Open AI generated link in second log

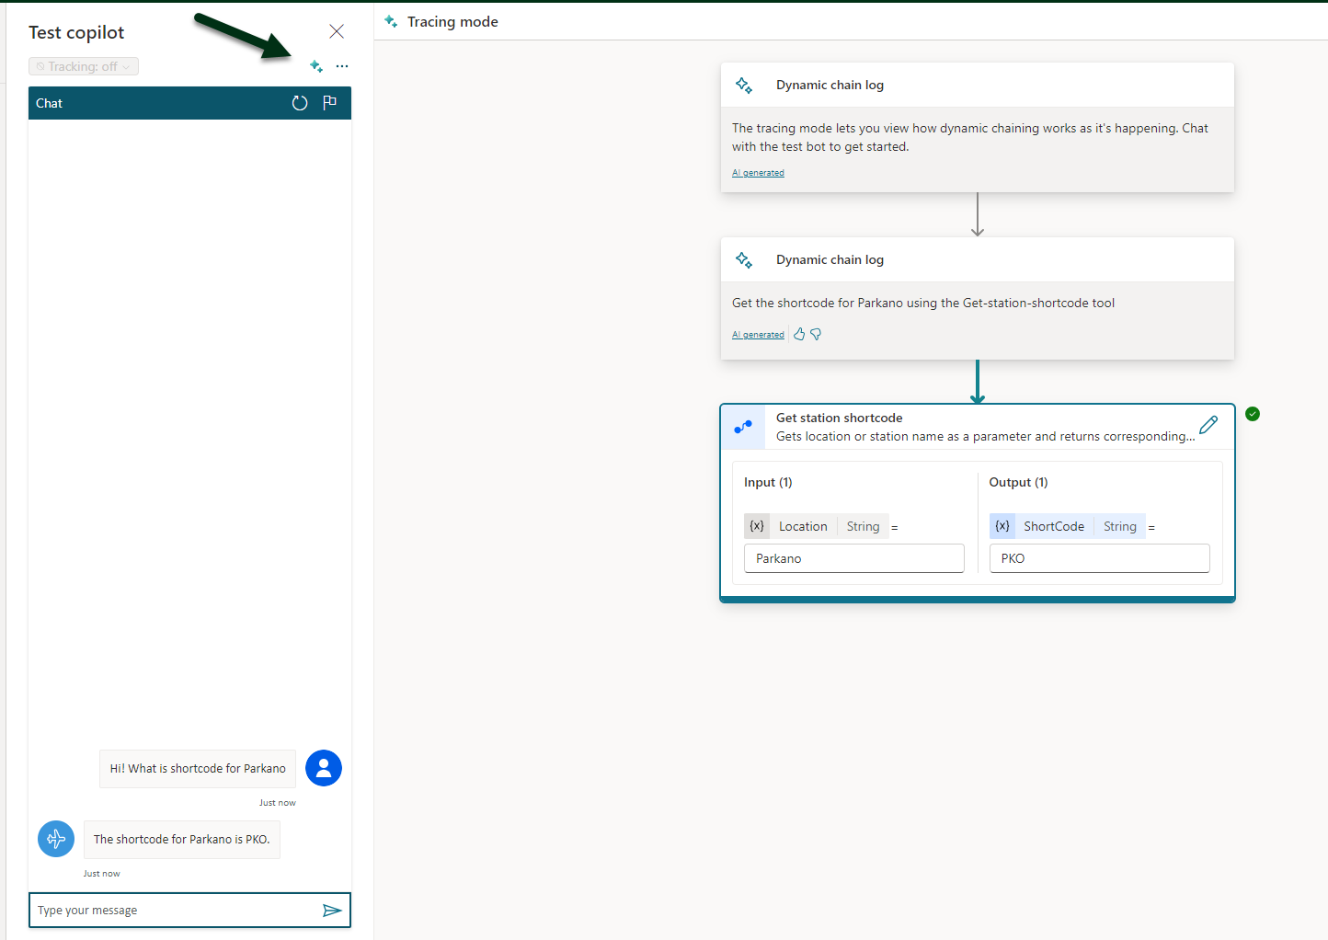(758, 335)
